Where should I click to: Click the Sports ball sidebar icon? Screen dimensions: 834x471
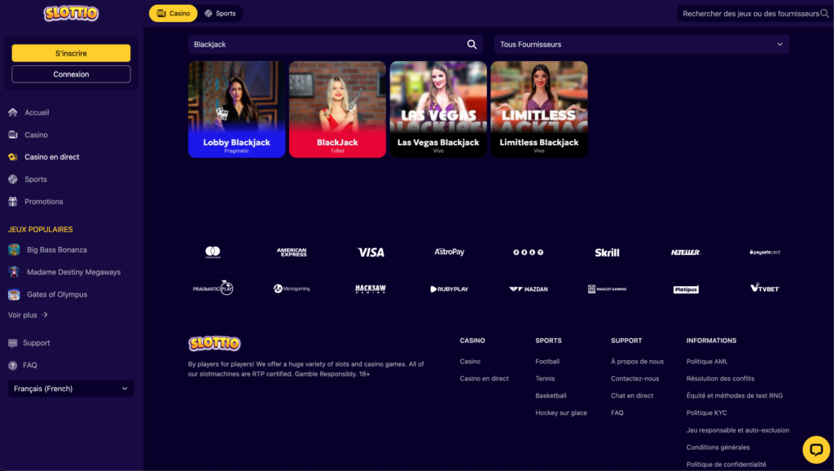(x=13, y=179)
